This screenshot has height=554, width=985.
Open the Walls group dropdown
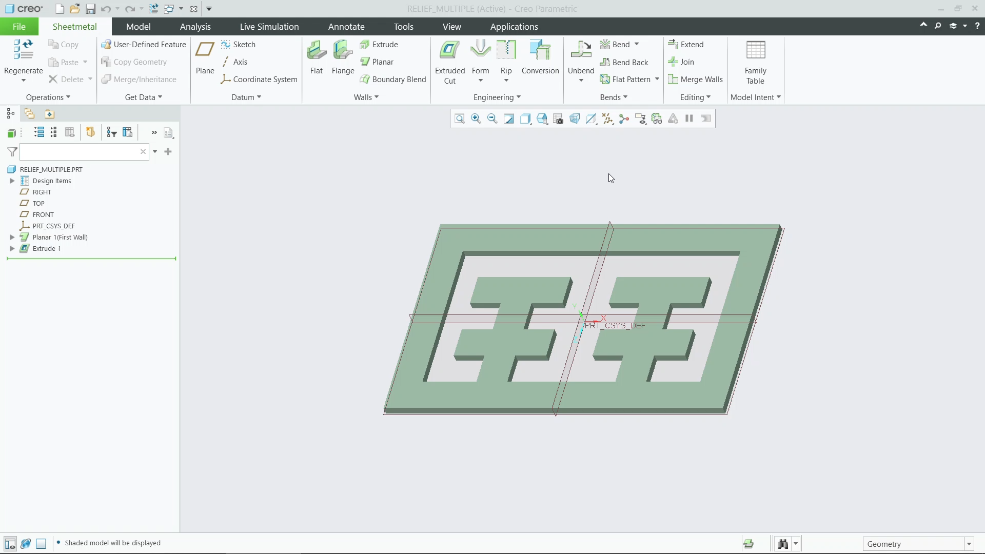click(x=366, y=97)
